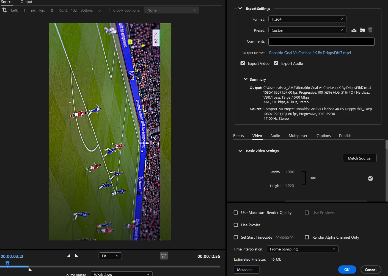Open the Crop Proportions dropdown
The height and width of the screenshot is (276, 388).
point(172,10)
